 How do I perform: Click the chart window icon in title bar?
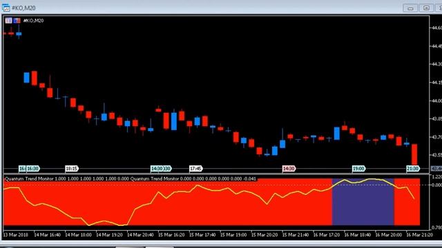(x=6, y=8)
